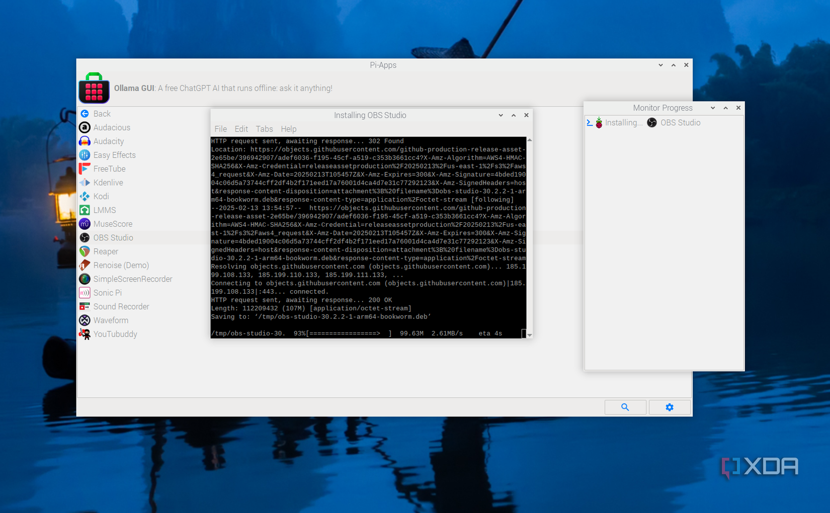
Task: Open the Reaper app entry
Action: [106, 251]
